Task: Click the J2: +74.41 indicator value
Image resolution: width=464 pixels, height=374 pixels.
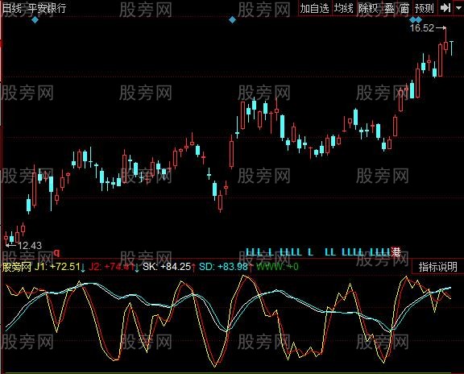Action: pyautogui.click(x=112, y=267)
